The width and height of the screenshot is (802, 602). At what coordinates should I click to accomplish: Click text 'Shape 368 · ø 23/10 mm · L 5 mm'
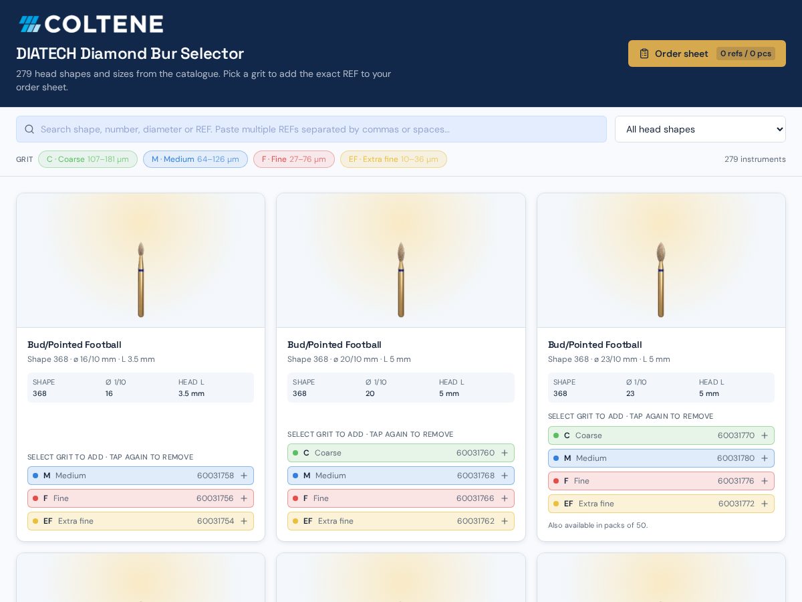[x=609, y=359]
